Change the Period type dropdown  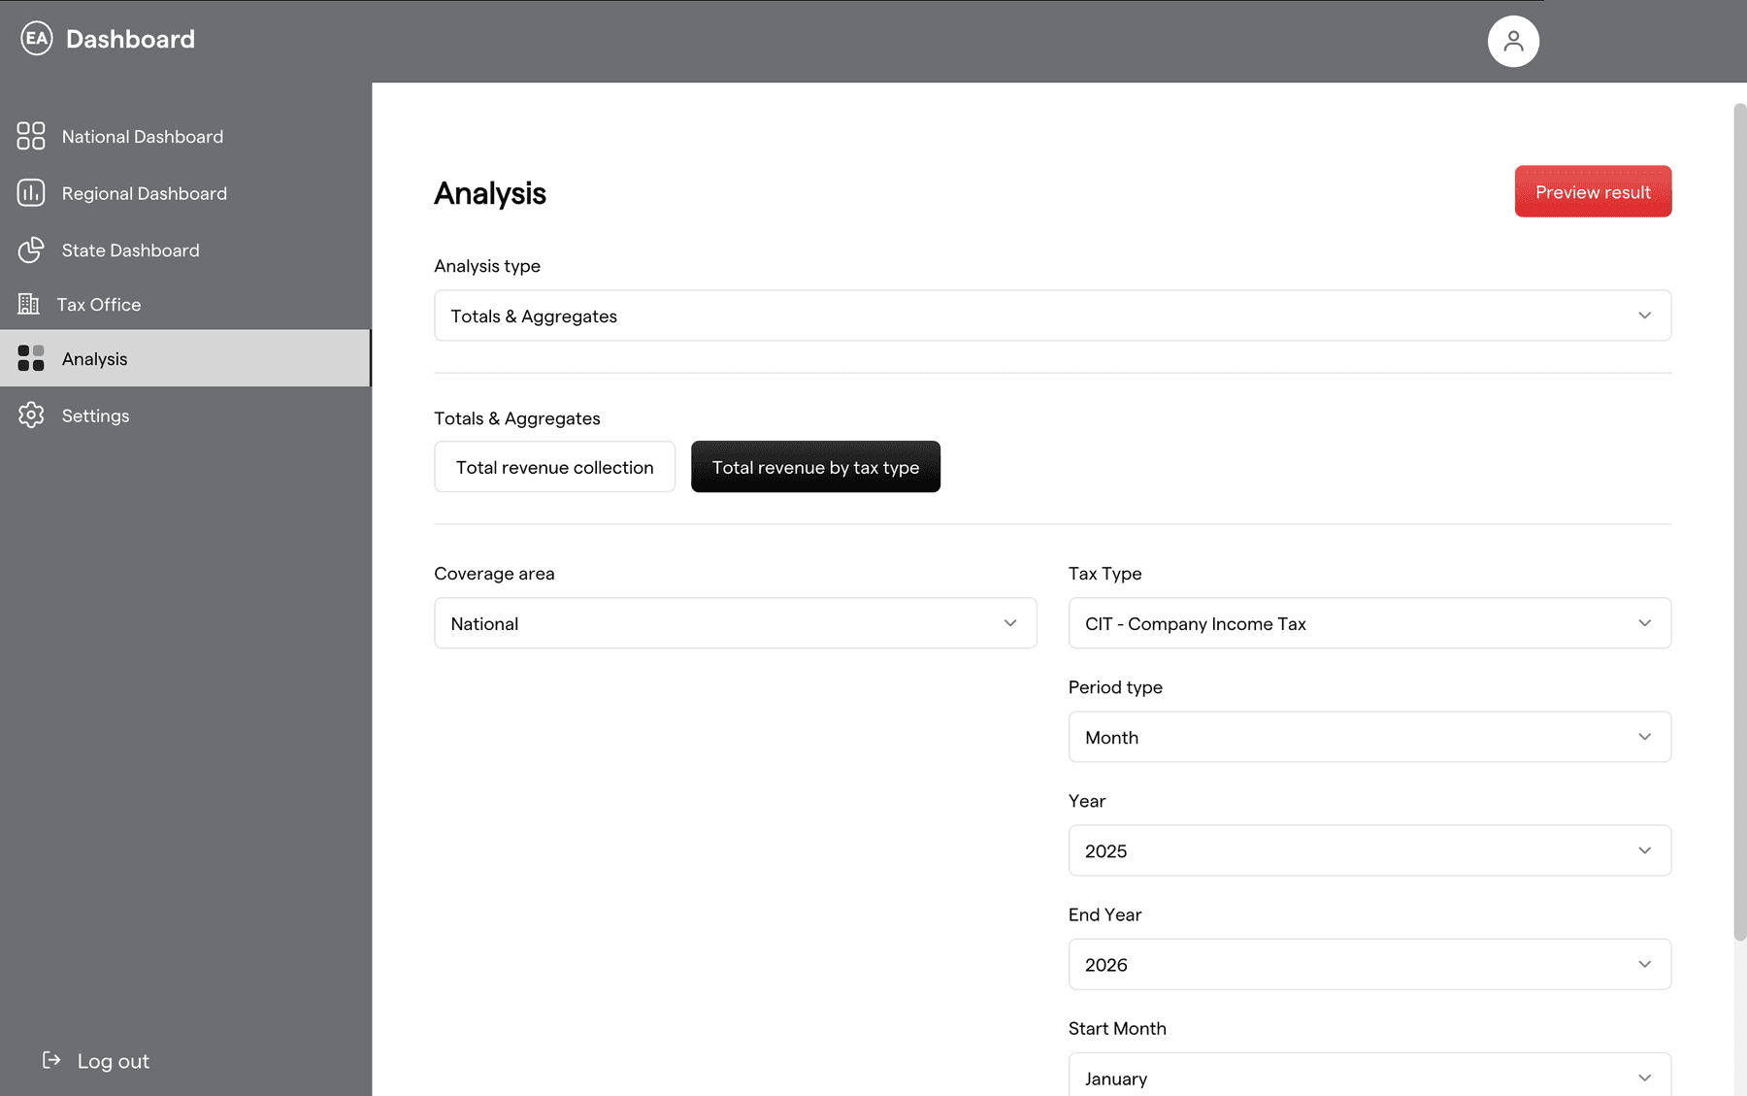[1369, 737]
